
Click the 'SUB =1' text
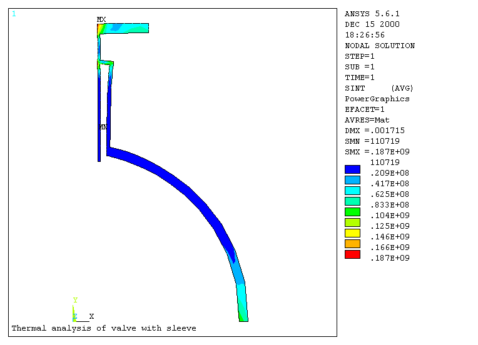[360, 67]
